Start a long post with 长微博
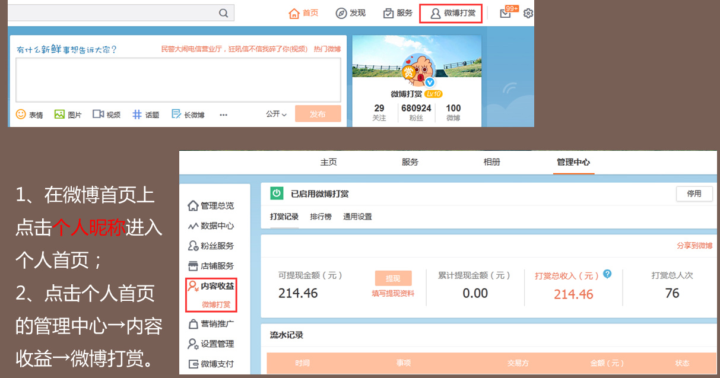This screenshot has width=720, height=378. (x=188, y=115)
